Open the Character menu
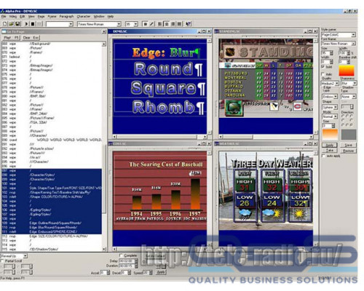The height and width of the screenshot is (291, 364). pos(84,17)
